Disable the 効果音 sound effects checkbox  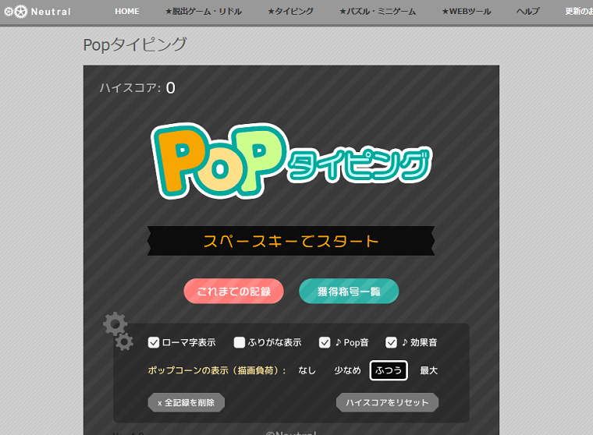pos(392,342)
